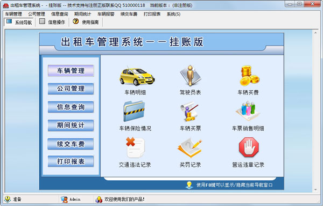Click the Admin username in status bar
The height and width of the screenshot is (206, 323).
pyautogui.click(x=75, y=199)
